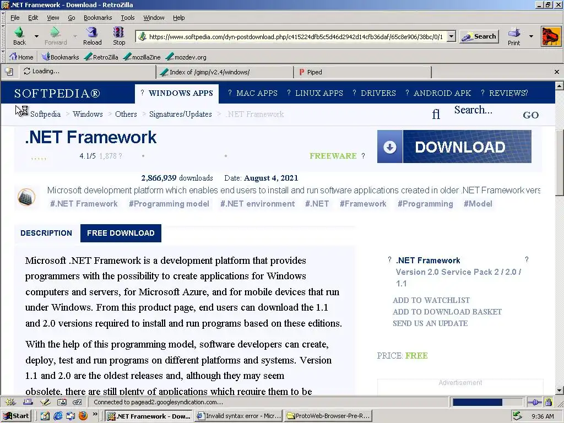Click the big blue DOWNLOAD button
The width and height of the screenshot is (564, 423).
pyautogui.click(x=454, y=147)
